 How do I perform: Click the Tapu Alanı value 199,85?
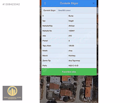click(71, 46)
